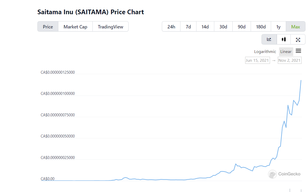Screen dimensions: 308x192
Task: Enable Logarithmic scale
Action: [265, 52]
